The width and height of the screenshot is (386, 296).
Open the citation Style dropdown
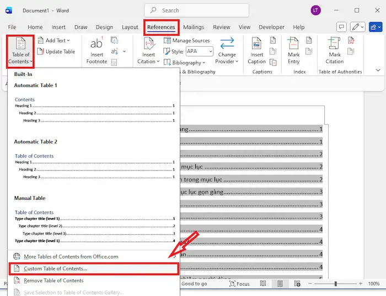coord(199,51)
